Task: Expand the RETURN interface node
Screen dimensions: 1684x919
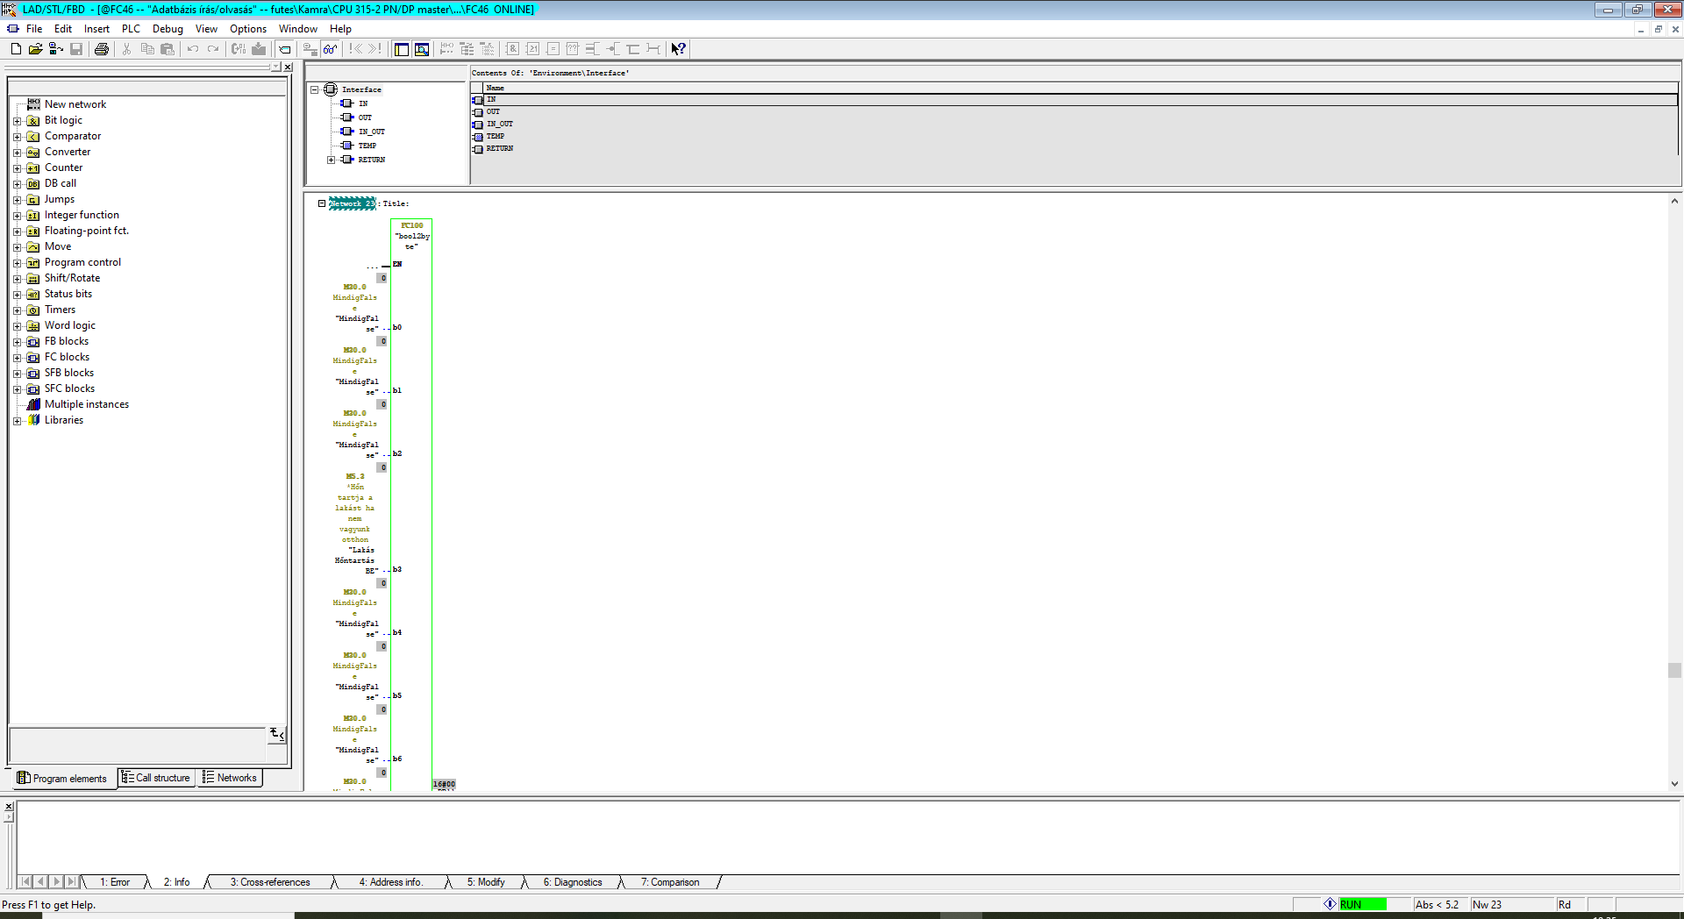Action: pyautogui.click(x=331, y=160)
